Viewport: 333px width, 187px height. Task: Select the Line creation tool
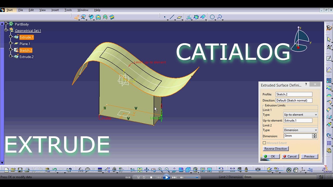[x=172, y=17]
